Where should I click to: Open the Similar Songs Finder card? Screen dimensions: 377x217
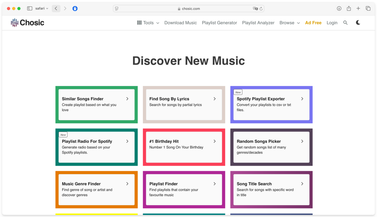tap(97, 105)
